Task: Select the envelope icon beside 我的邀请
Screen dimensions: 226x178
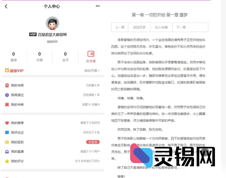Action: pyautogui.click(x=7, y=151)
